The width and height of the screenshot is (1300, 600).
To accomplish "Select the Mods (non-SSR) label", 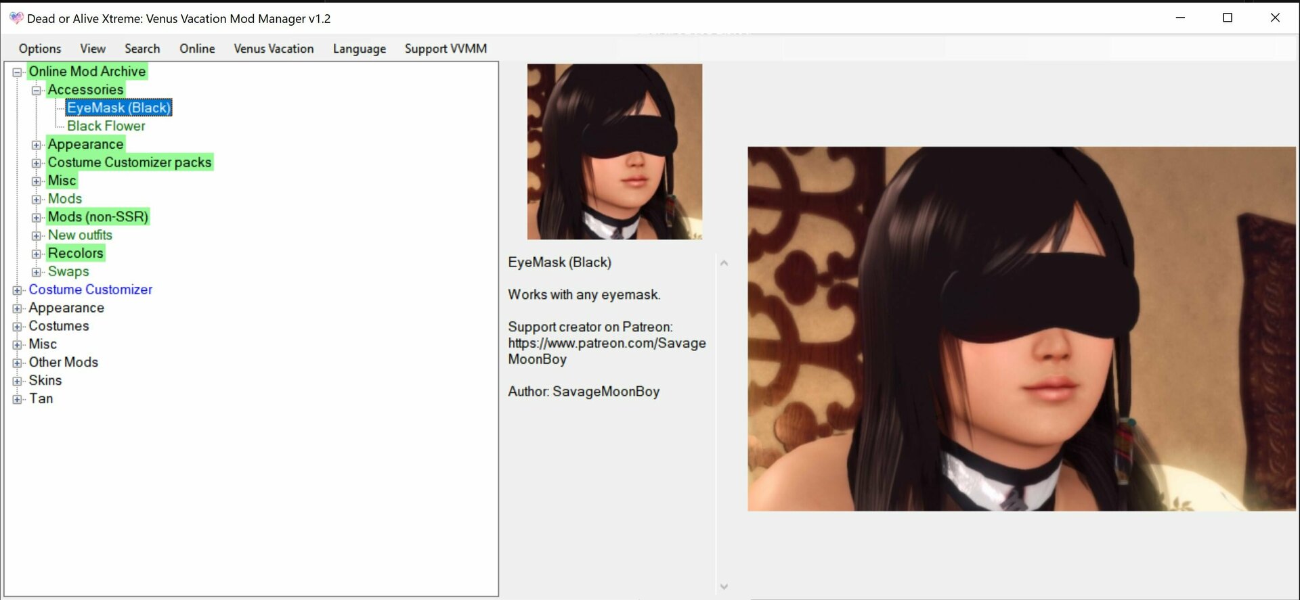I will pyautogui.click(x=98, y=216).
